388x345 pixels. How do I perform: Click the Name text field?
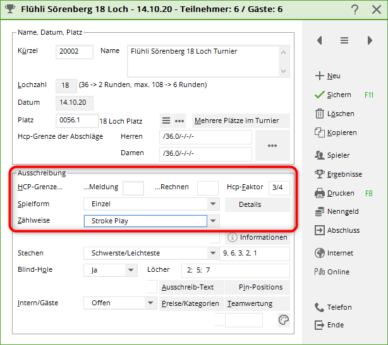(202, 60)
